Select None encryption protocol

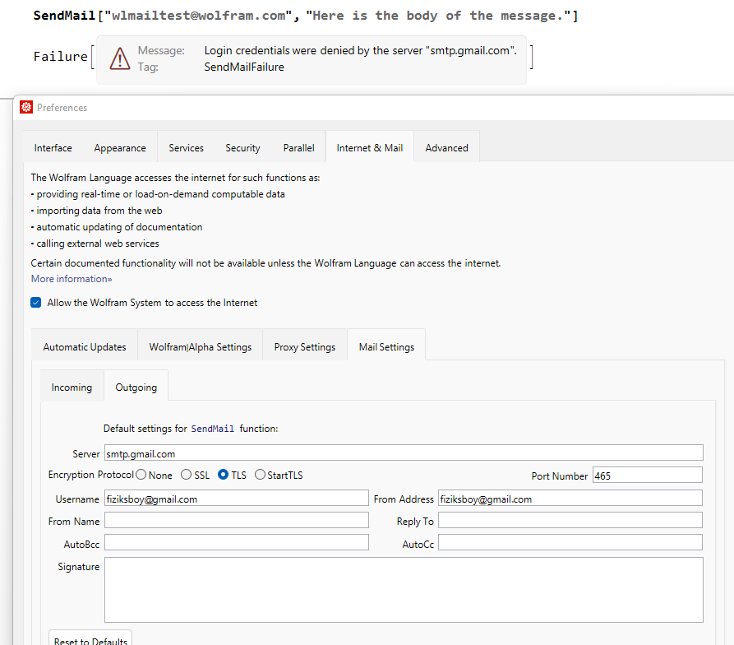tap(141, 475)
